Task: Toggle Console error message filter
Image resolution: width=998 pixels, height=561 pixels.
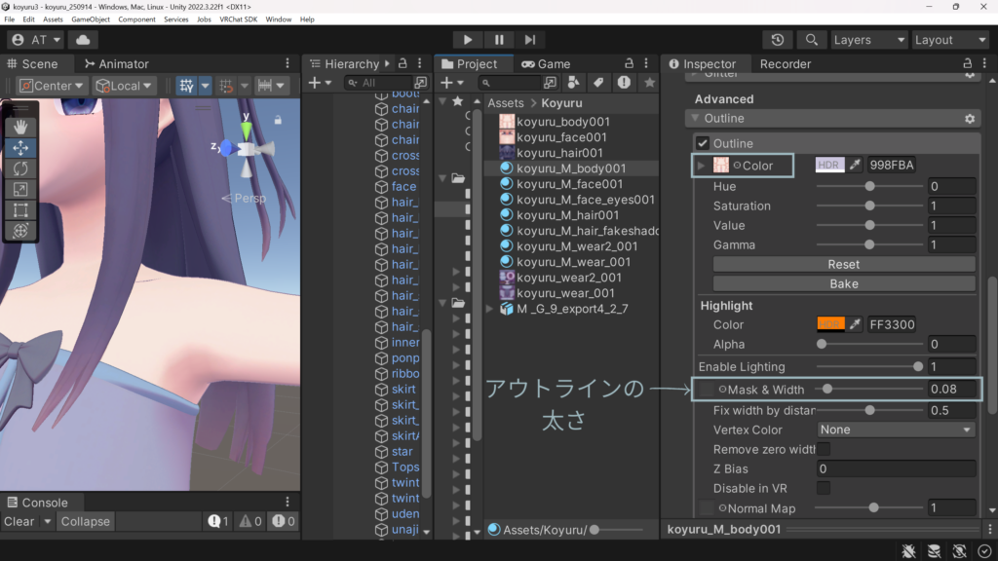Action: coord(283,522)
